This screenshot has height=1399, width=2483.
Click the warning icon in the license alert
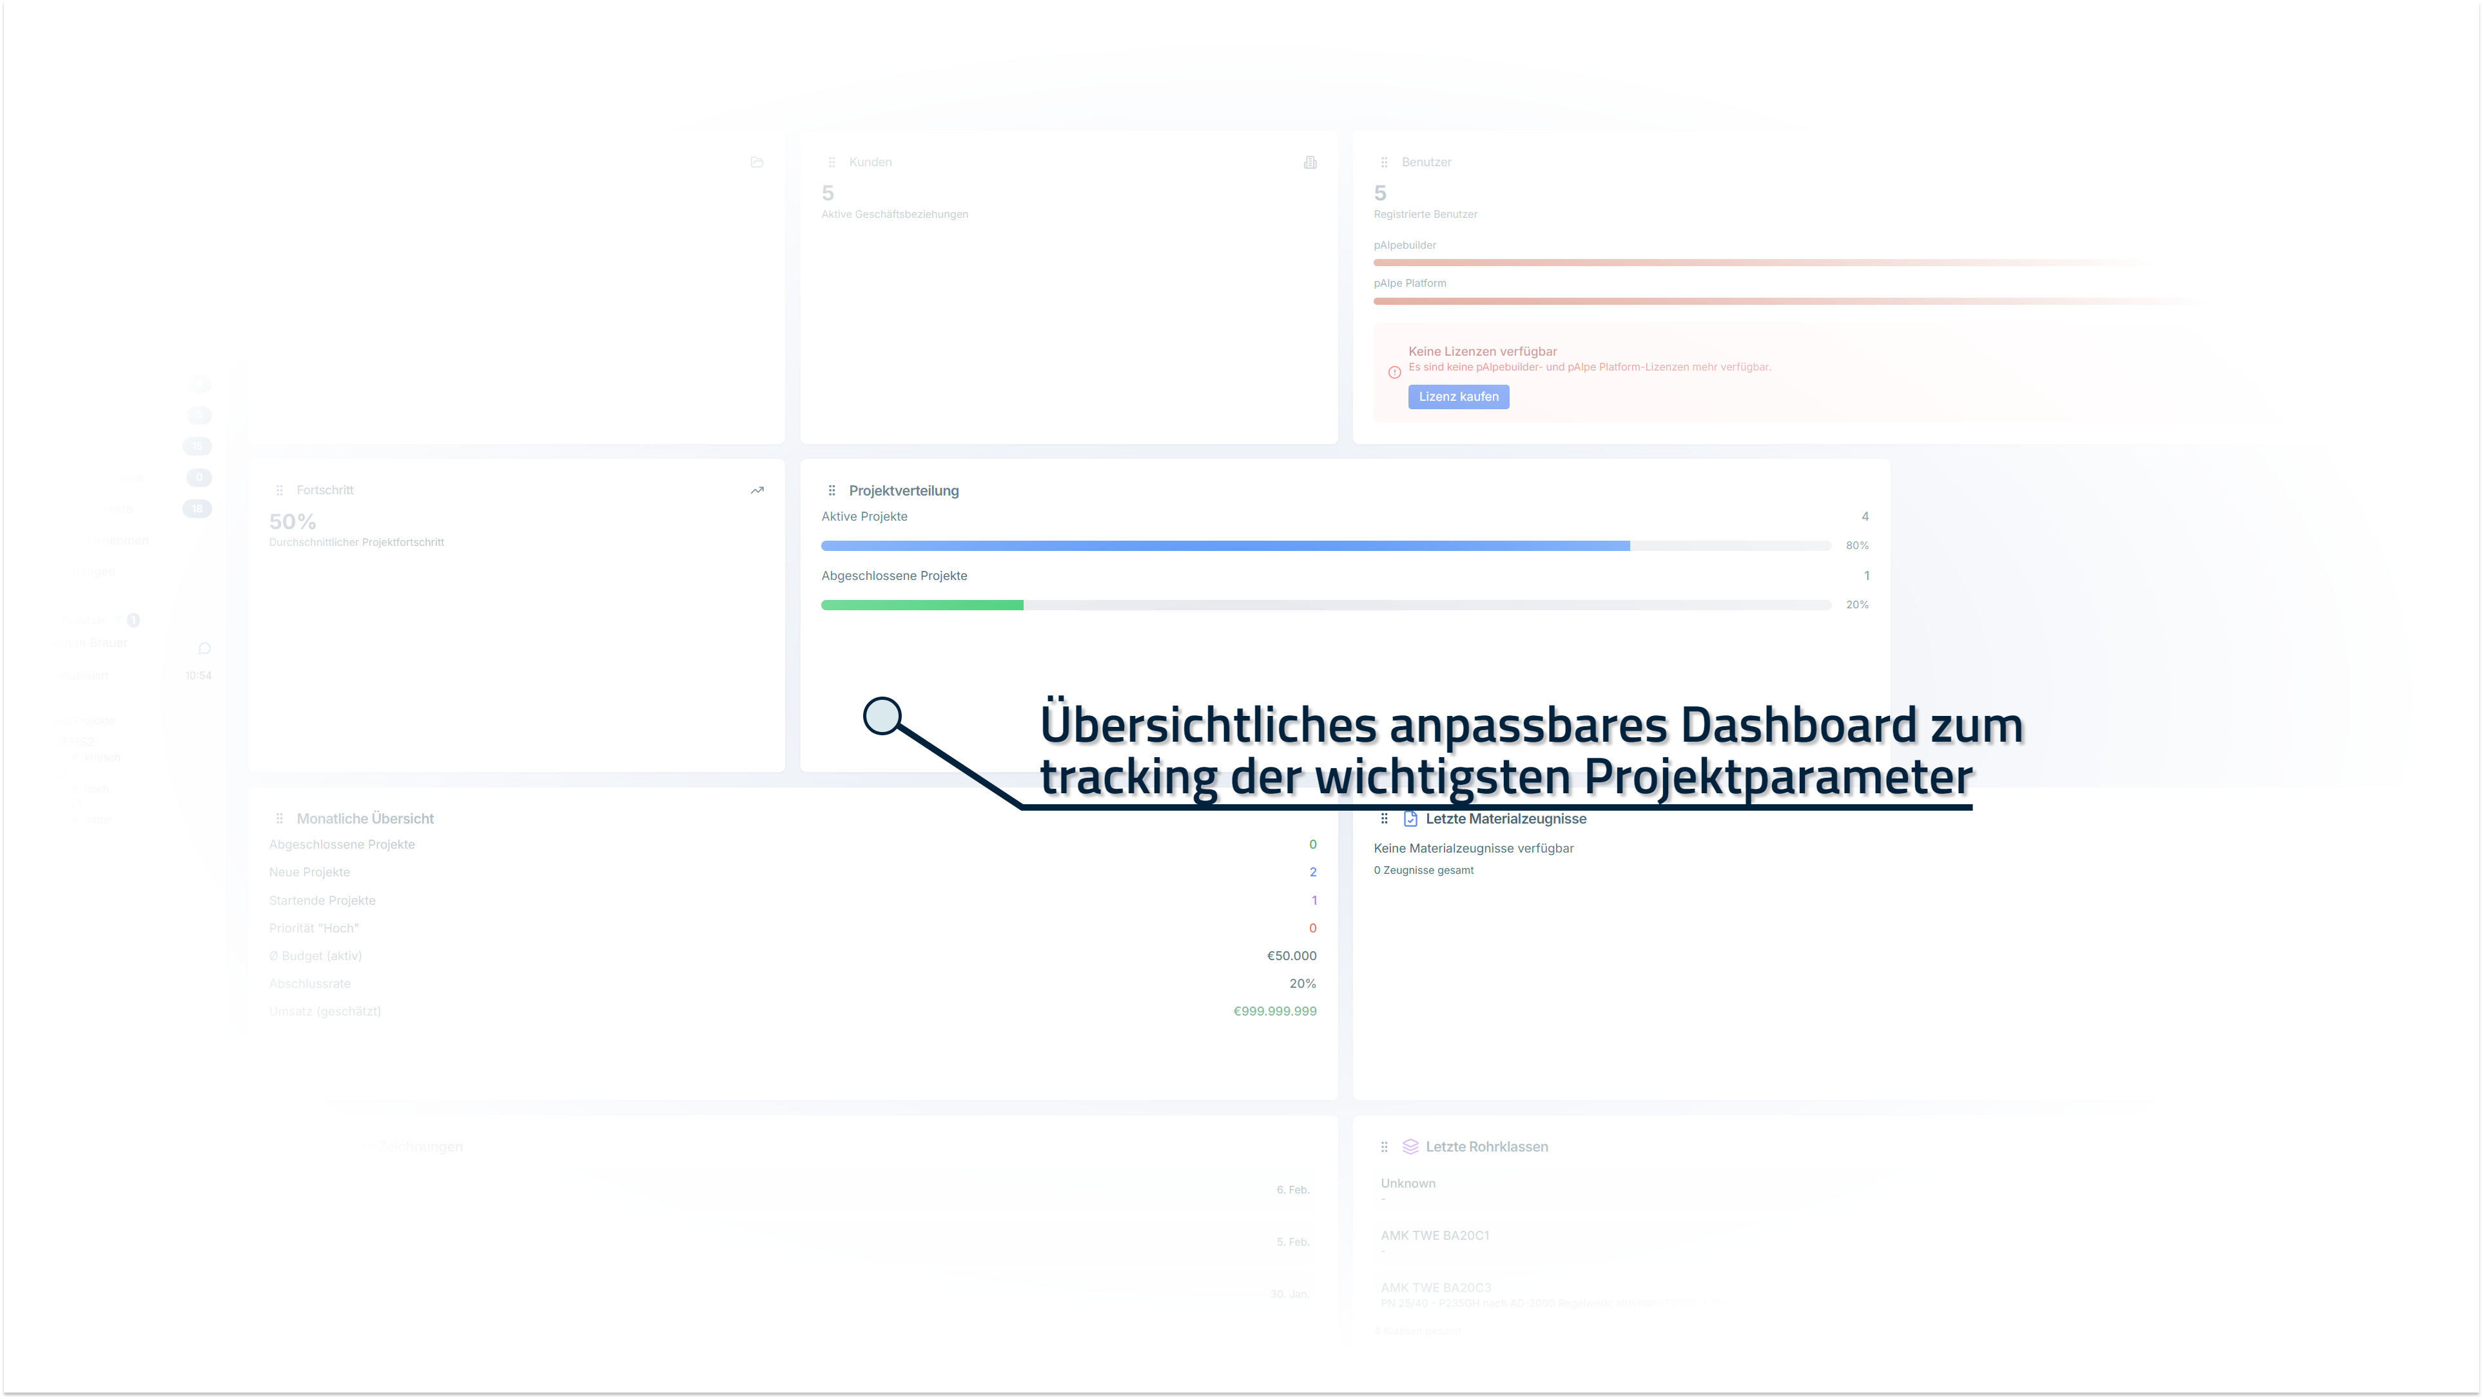tap(1394, 373)
